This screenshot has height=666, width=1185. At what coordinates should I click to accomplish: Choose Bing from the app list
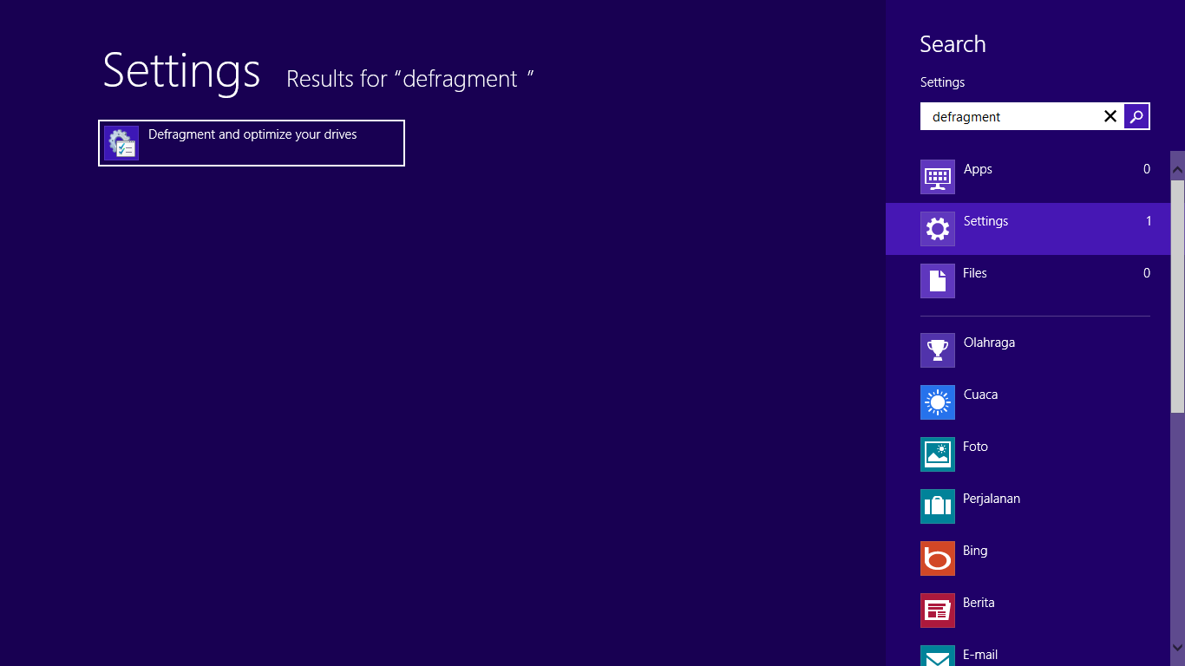(1028, 558)
